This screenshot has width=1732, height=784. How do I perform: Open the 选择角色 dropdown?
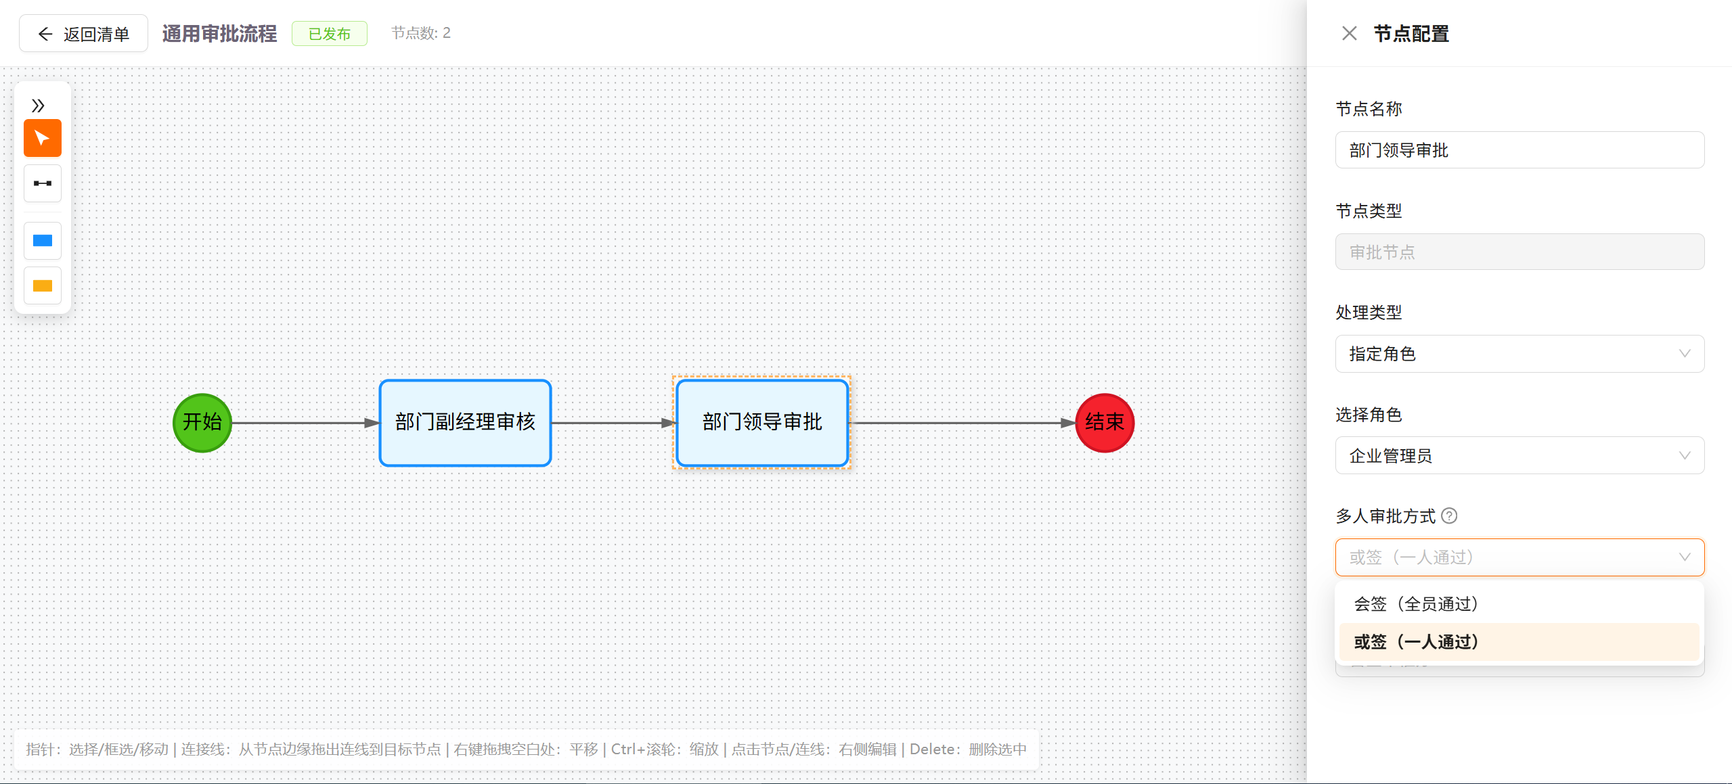pos(1519,456)
